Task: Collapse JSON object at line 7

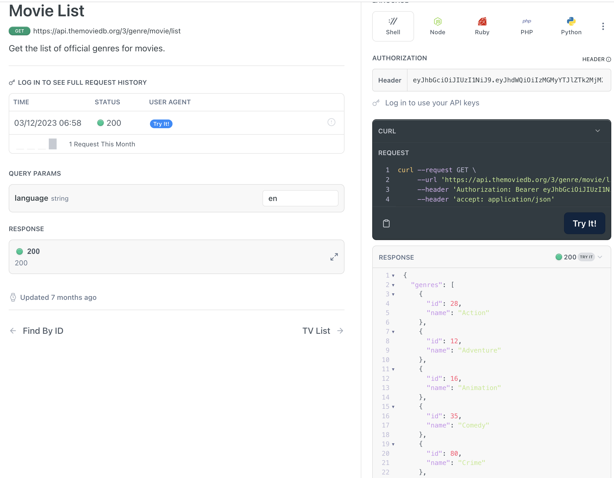Action: 393,332
